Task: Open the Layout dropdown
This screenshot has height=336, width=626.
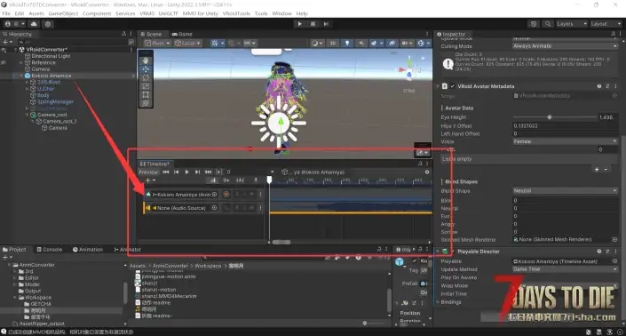Action: (606, 24)
